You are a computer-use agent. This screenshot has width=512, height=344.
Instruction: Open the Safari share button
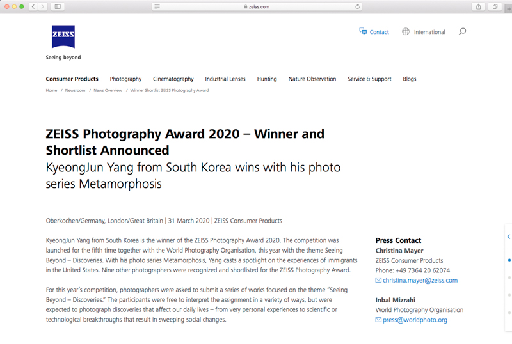(x=478, y=6)
